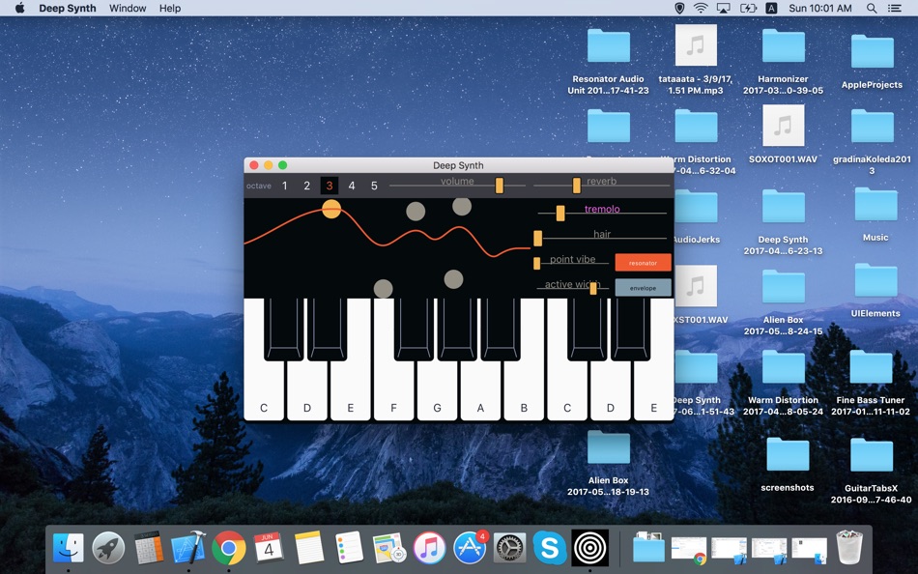This screenshot has width=918, height=574.
Task: Click the Wi-Fi status icon
Action: tap(701, 8)
